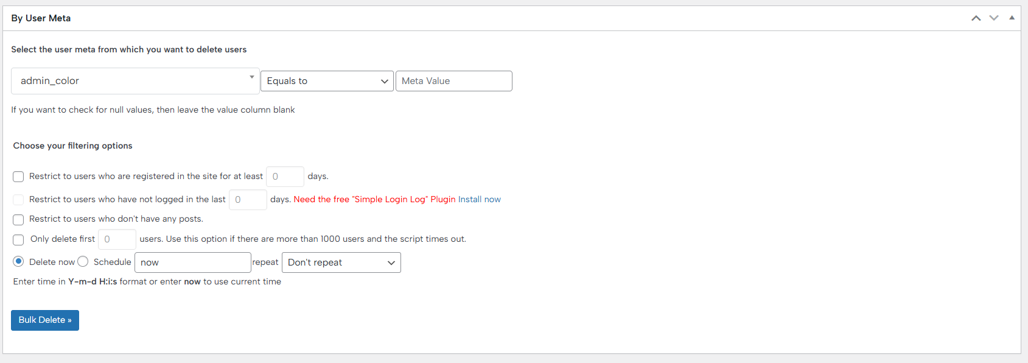1028x363 pixels.
Task: Check the Only delete first users option
Action: point(18,239)
